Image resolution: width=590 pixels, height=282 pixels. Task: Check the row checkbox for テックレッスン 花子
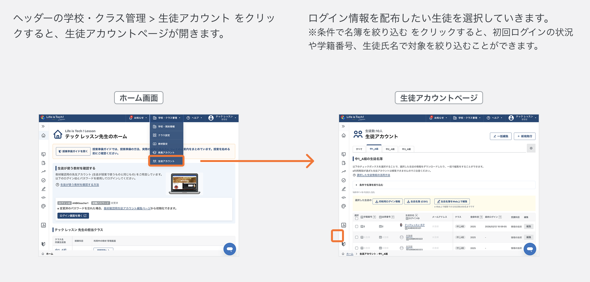coord(357,227)
